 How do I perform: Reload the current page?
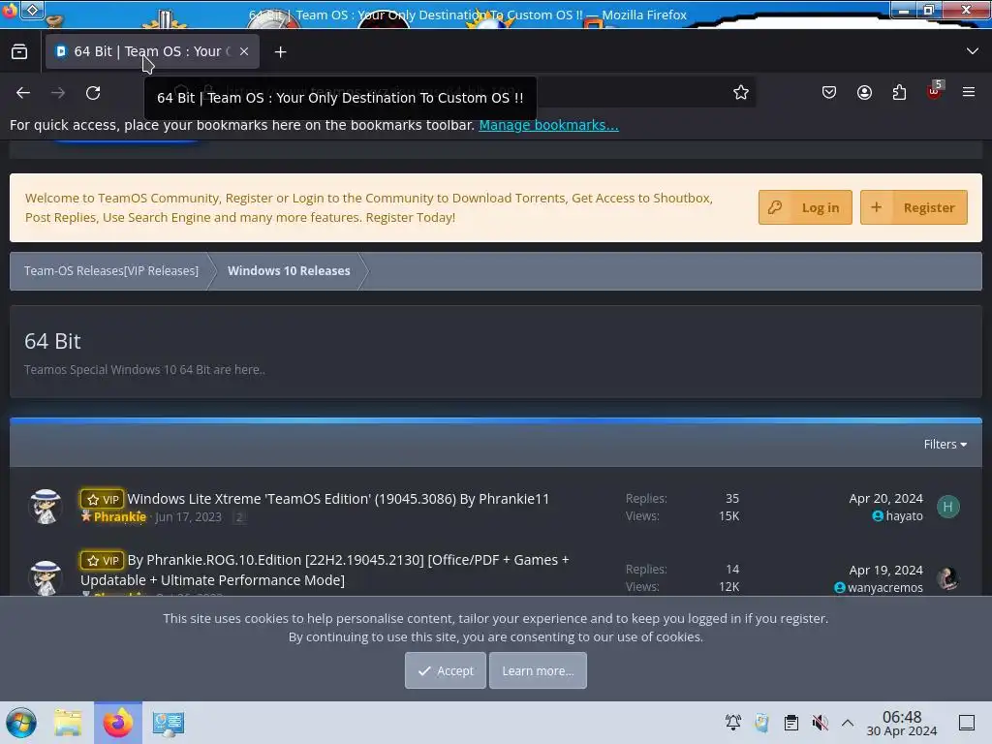[x=93, y=93]
